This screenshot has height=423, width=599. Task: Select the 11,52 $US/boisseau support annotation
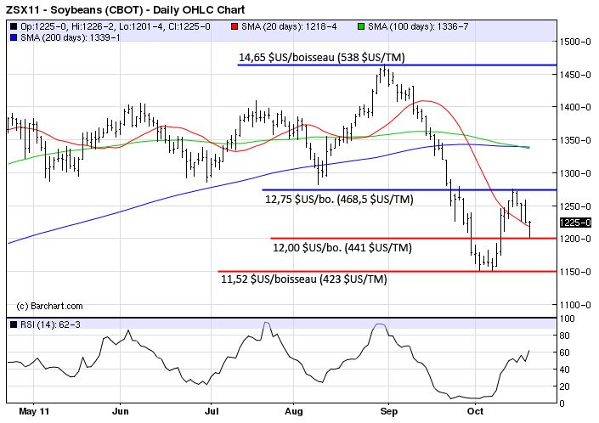coord(303,279)
